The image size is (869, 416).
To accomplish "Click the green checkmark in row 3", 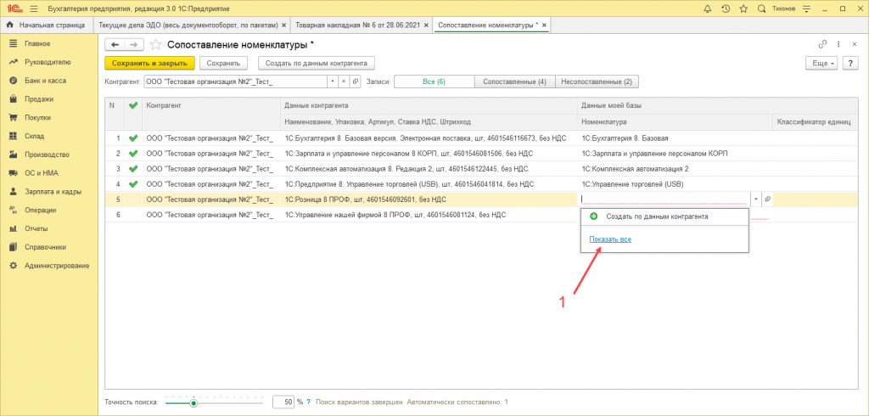I will 132,169.
